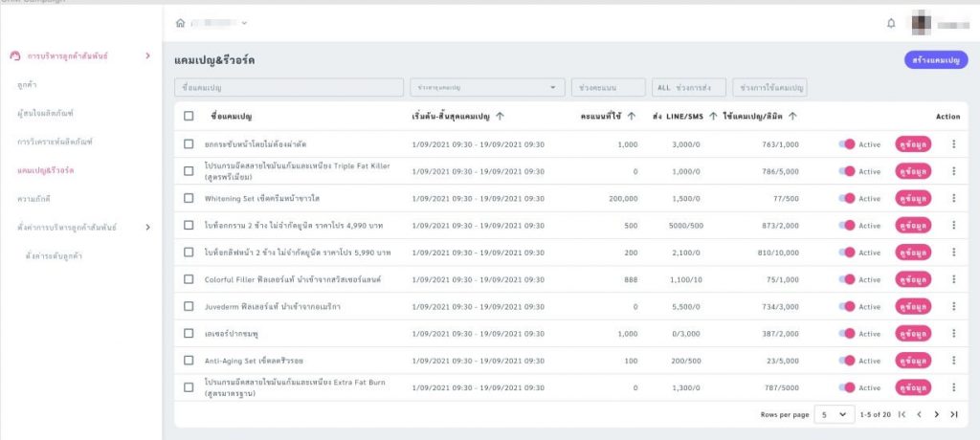The image size is (980, 440).
Task: Click the purple สร้างแคมเปญ button
Action: pyautogui.click(x=936, y=60)
